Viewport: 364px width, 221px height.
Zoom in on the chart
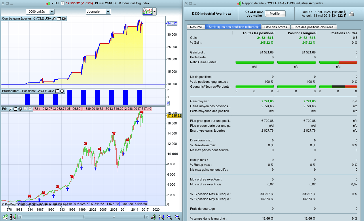click(x=177, y=217)
